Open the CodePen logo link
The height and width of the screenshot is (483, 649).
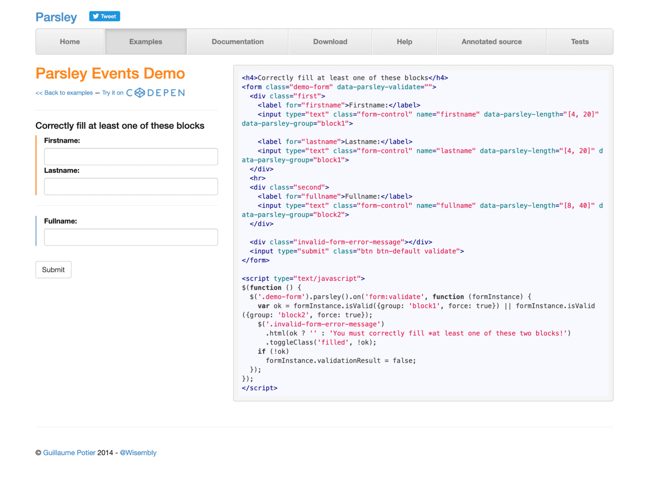click(155, 92)
